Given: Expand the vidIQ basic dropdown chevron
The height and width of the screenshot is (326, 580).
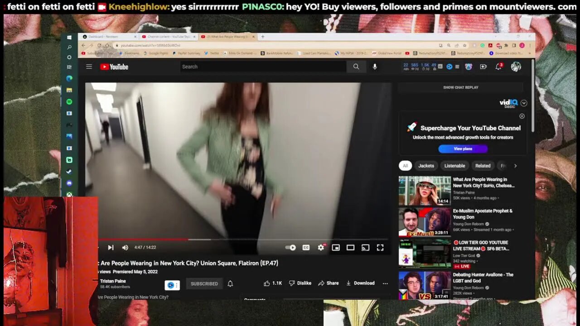Looking at the screenshot, I should (524, 103).
